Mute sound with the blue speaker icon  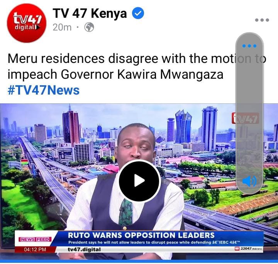[x=249, y=181]
